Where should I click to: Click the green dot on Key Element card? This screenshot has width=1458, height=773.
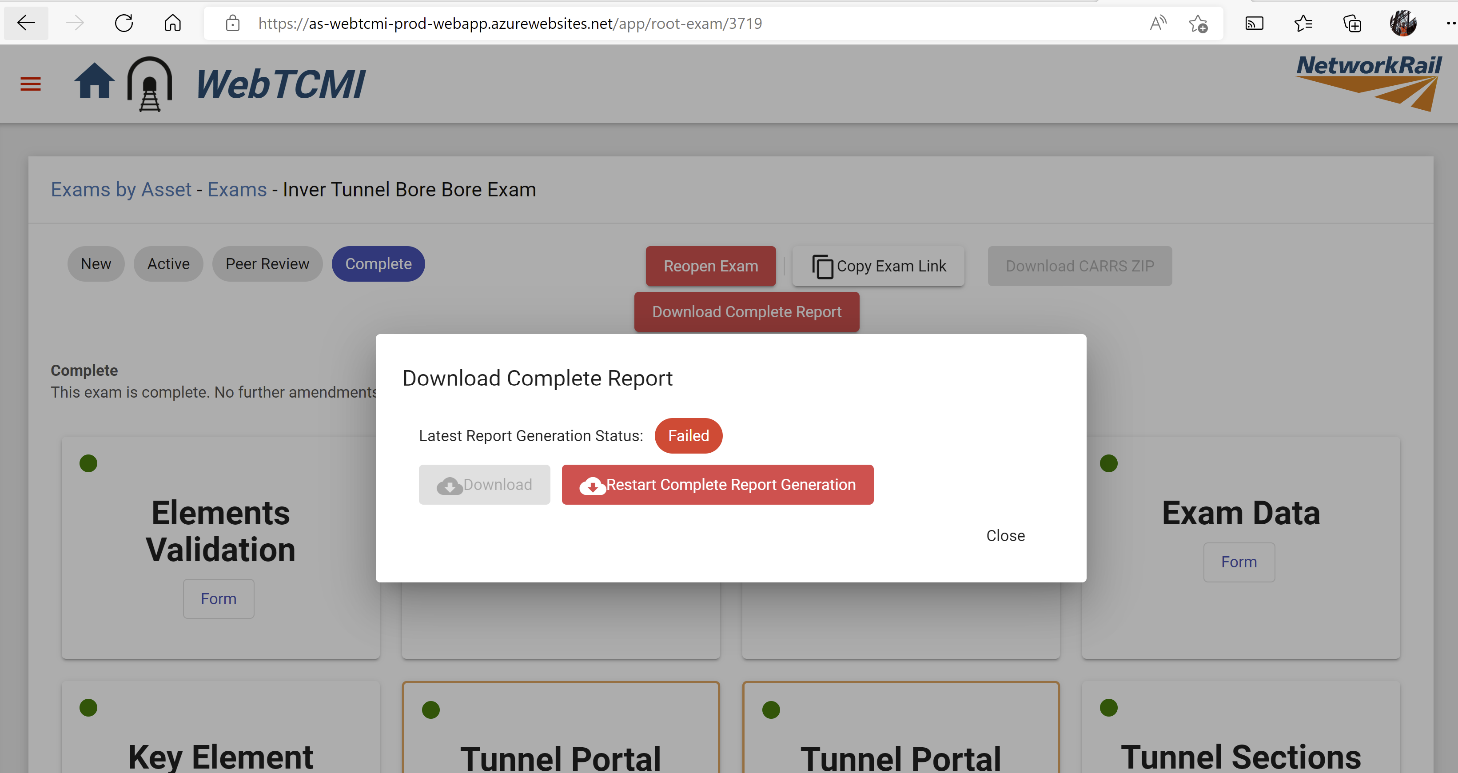coord(88,707)
